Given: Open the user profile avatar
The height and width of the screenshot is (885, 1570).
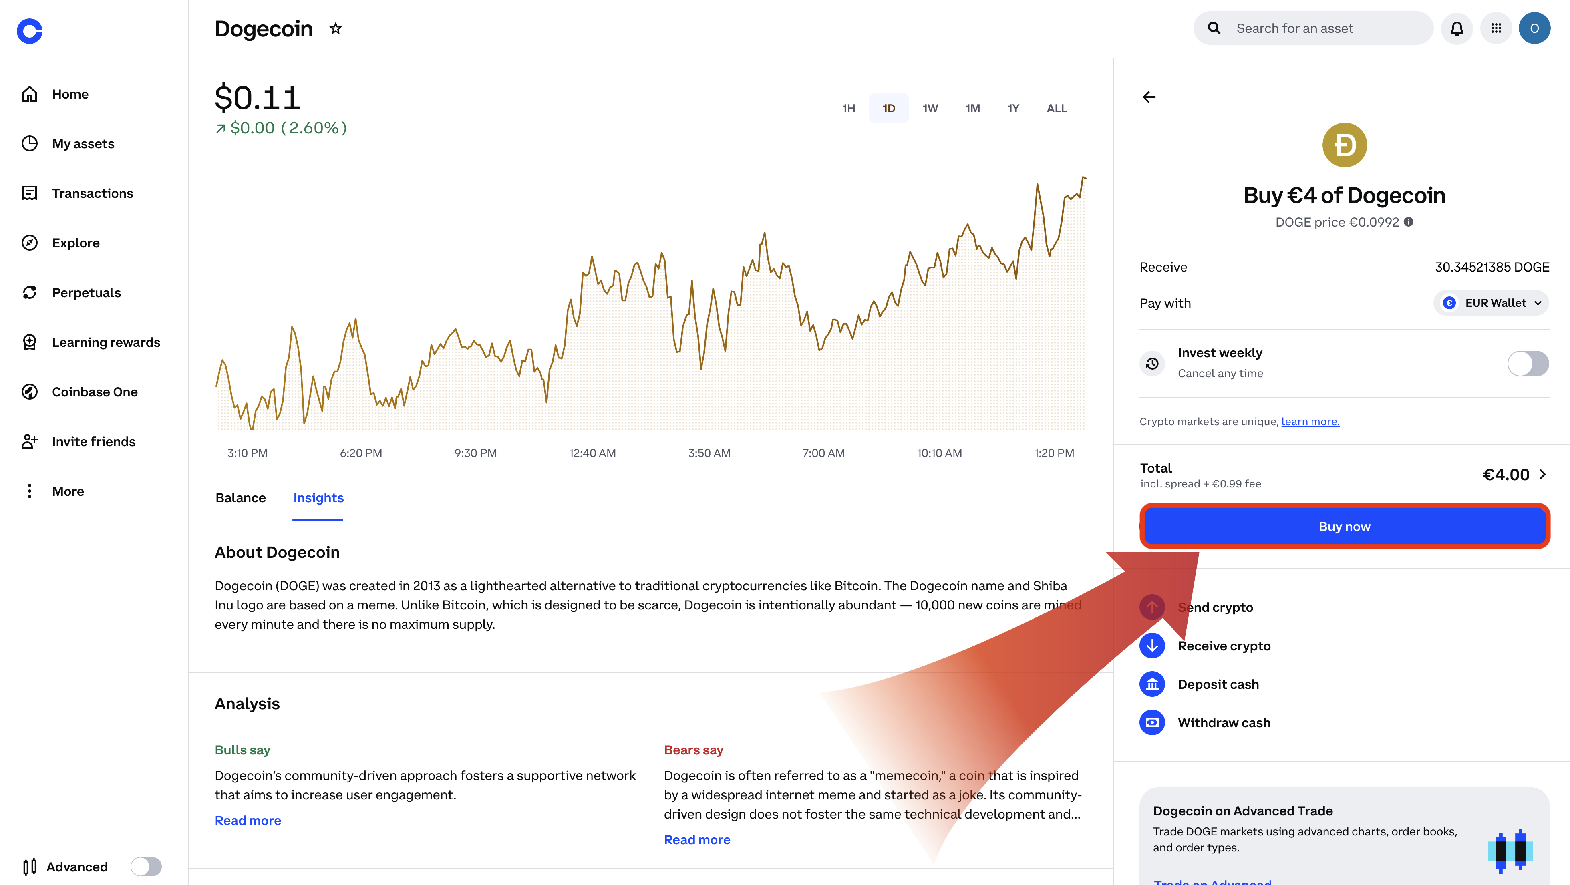Looking at the screenshot, I should pos(1534,29).
